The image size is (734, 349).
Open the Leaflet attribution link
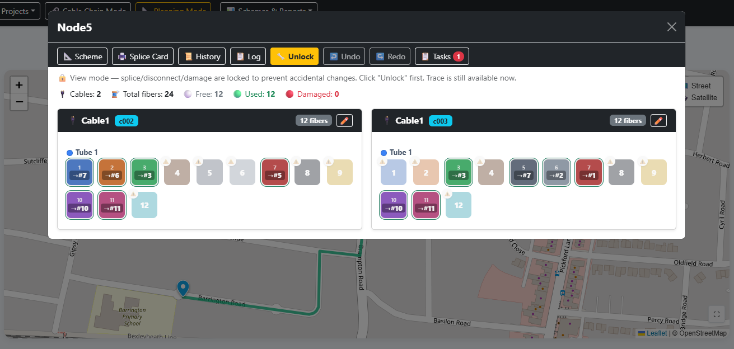(x=653, y=333)
